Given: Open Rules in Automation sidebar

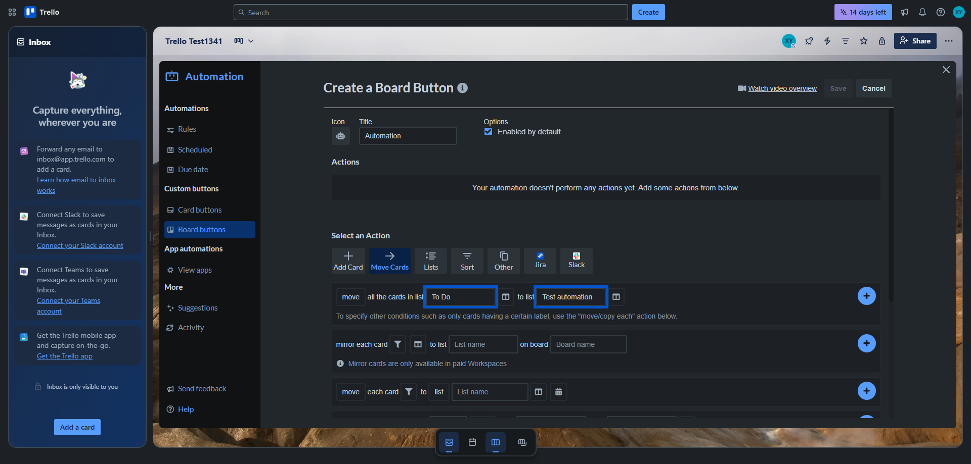Looking at the screenshot, I should 210,129.
